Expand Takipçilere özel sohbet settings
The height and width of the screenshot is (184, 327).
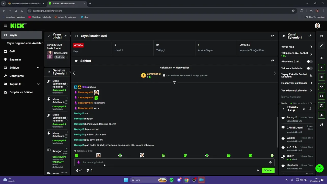(x=311, y=54)
